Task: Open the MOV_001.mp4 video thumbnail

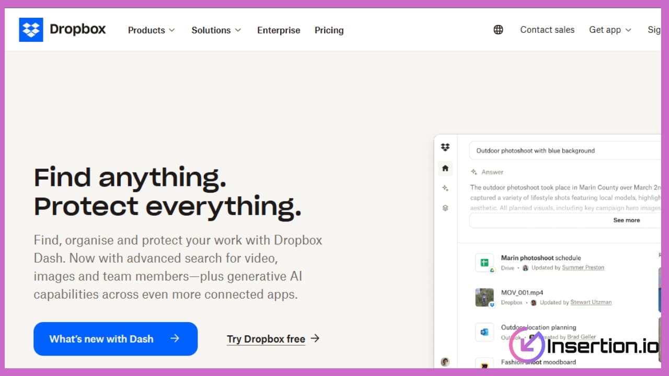Action: pos(485,297)
